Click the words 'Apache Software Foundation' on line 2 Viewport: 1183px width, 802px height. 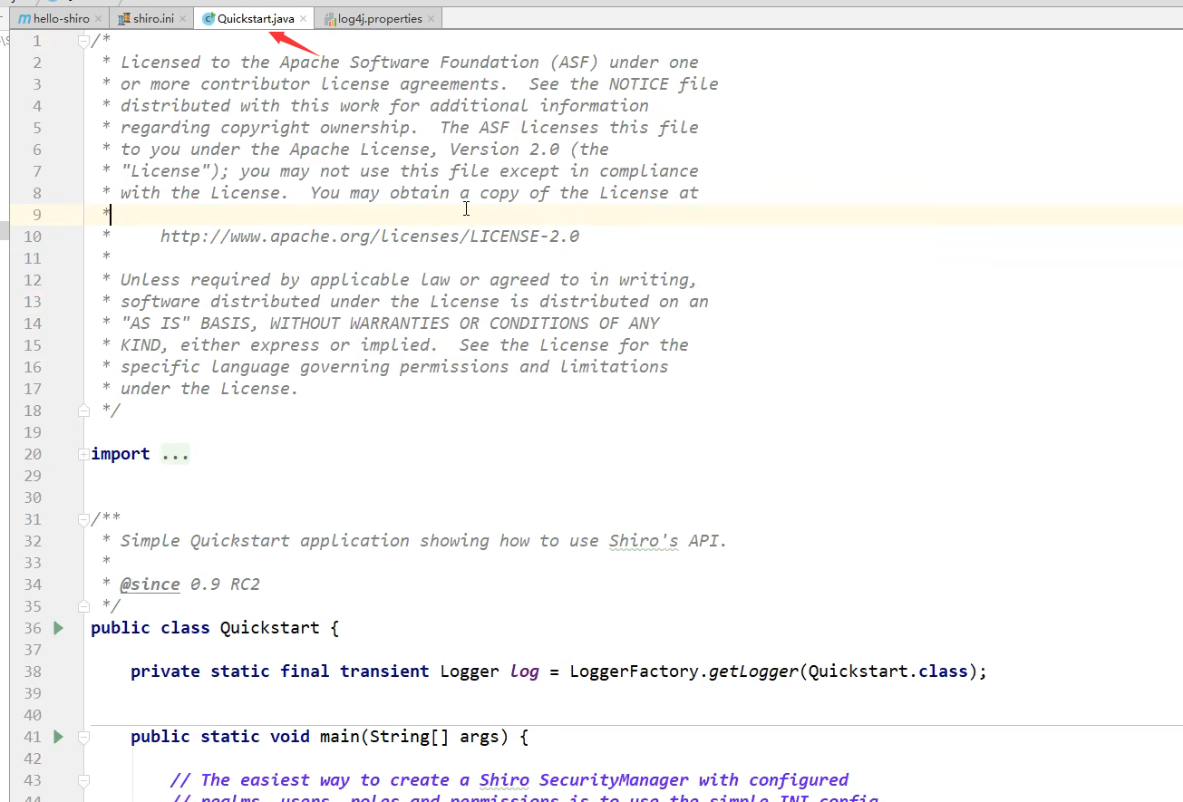[410, 63]
